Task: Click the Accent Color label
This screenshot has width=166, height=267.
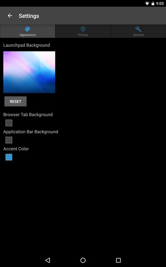Action: tap(16, 149)
